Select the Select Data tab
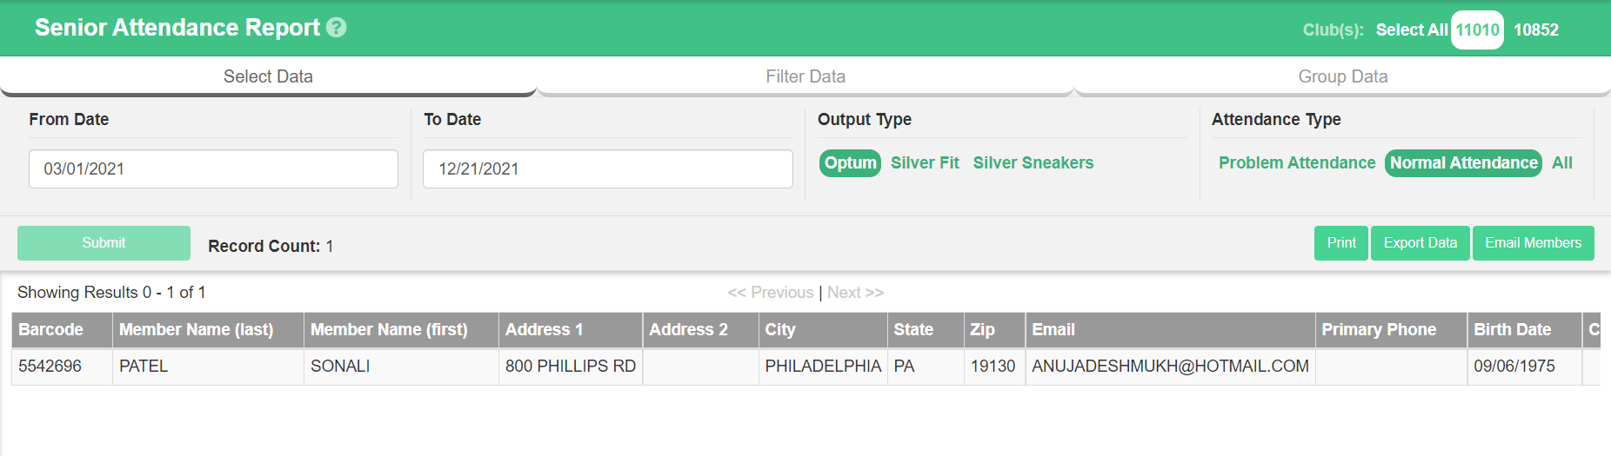The width and height of the screenshot is (1611, 456). tap(268, 76)
